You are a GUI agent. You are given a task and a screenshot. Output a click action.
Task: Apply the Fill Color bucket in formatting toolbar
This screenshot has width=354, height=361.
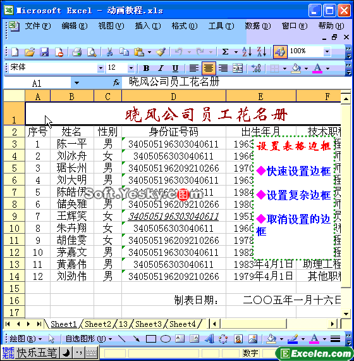pyautogui.click(x=296, y=68)
